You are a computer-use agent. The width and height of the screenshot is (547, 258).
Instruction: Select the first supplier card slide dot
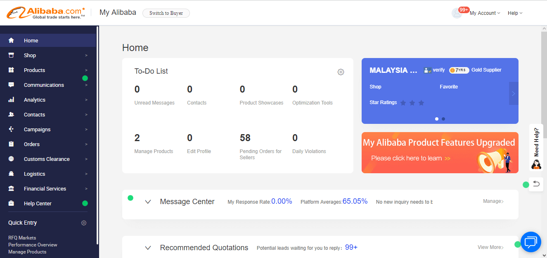click(437, 119)
